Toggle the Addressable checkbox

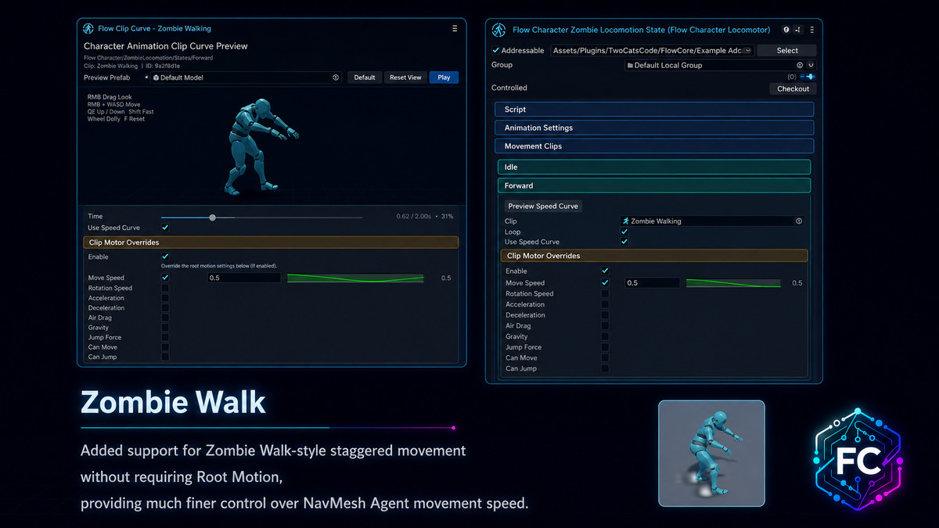click(x=495, y=50)
